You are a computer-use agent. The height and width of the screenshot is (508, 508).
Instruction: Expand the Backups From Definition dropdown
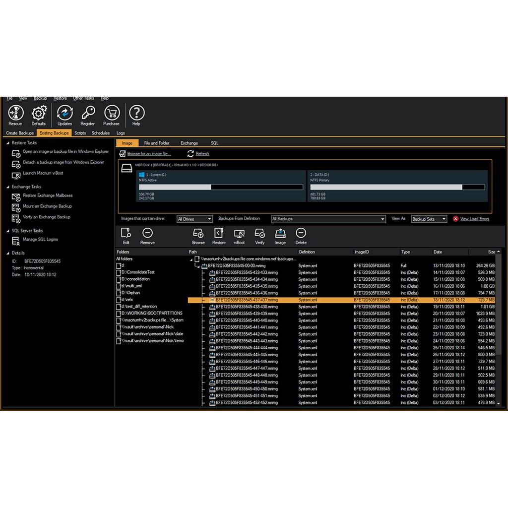point(328,219)
